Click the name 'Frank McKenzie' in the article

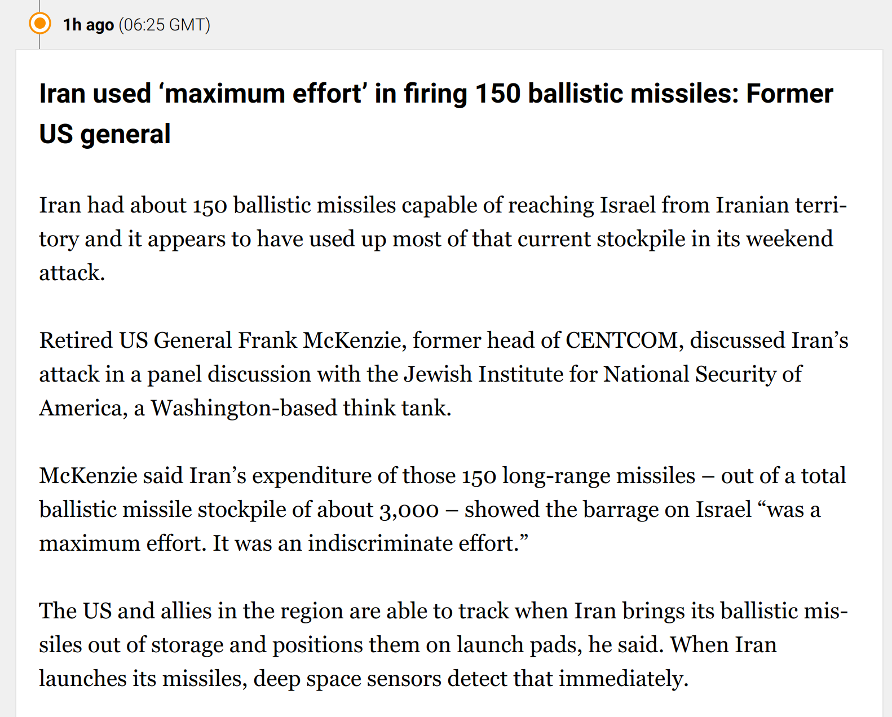(319, 340)
